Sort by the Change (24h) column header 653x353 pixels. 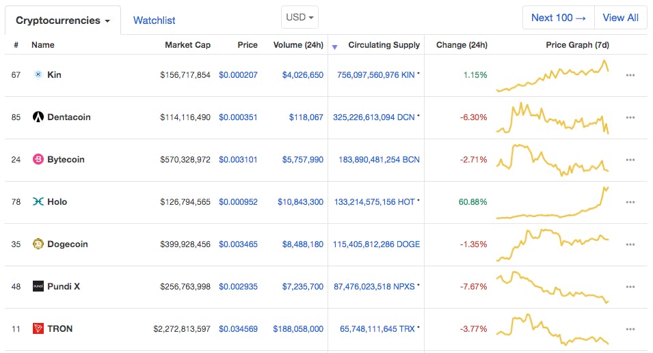click(x=462, y=45)
